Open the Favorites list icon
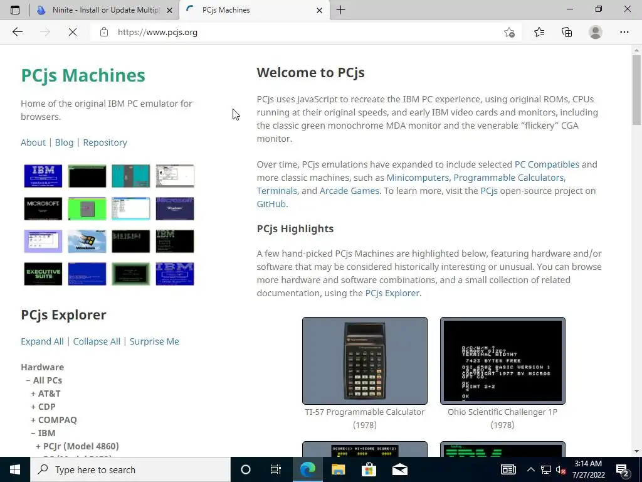 [x=539, y=32]
